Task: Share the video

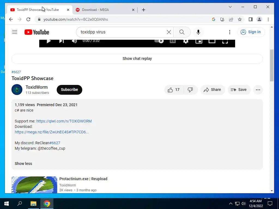Action: tap(213, 90)
